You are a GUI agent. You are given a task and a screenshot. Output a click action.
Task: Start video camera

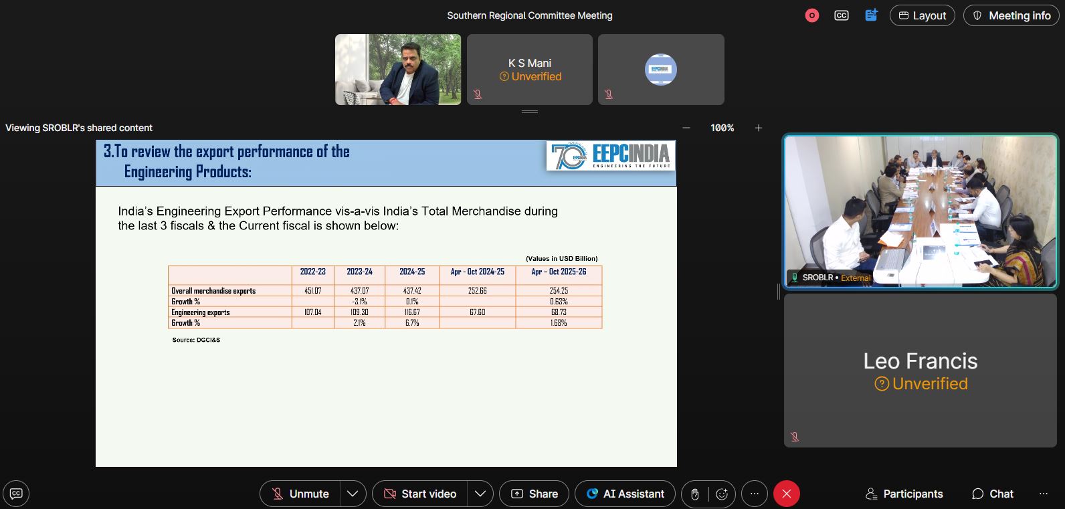[x=420, y=494]
